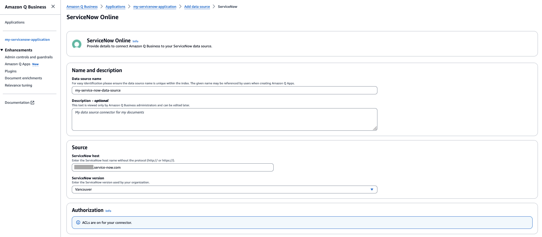Open Document enrichments page
This screenshot has height=237, width=542.
tap(24, 78)
